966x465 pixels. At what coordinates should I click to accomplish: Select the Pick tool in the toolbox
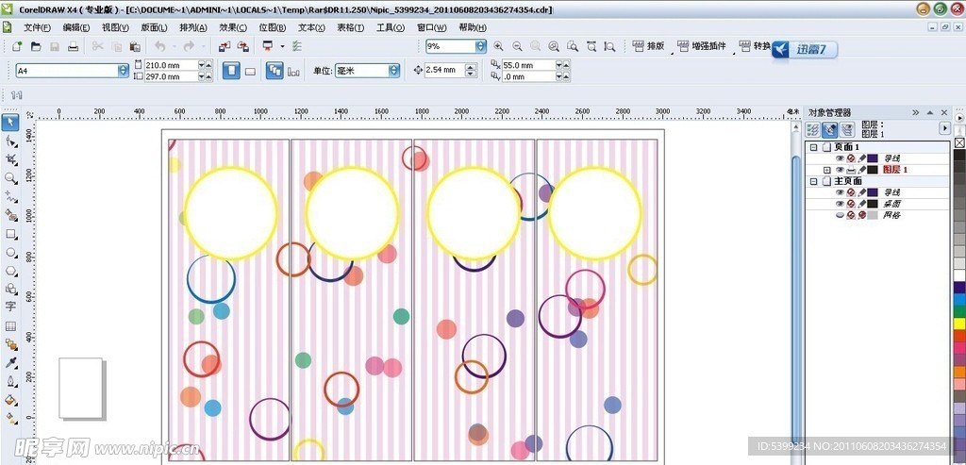point(10,122)
